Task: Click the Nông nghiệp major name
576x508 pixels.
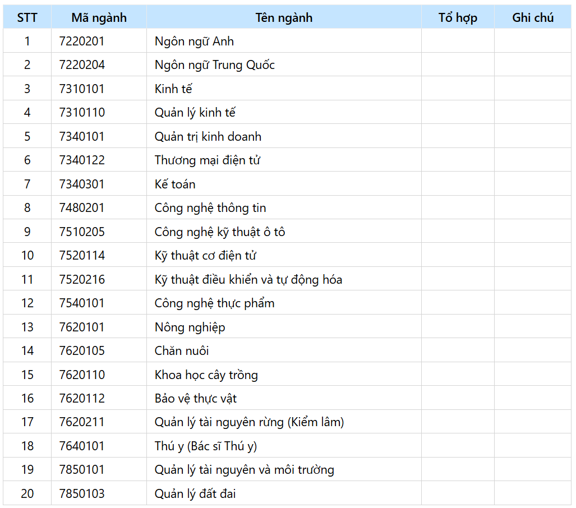Action: (190, 327)
